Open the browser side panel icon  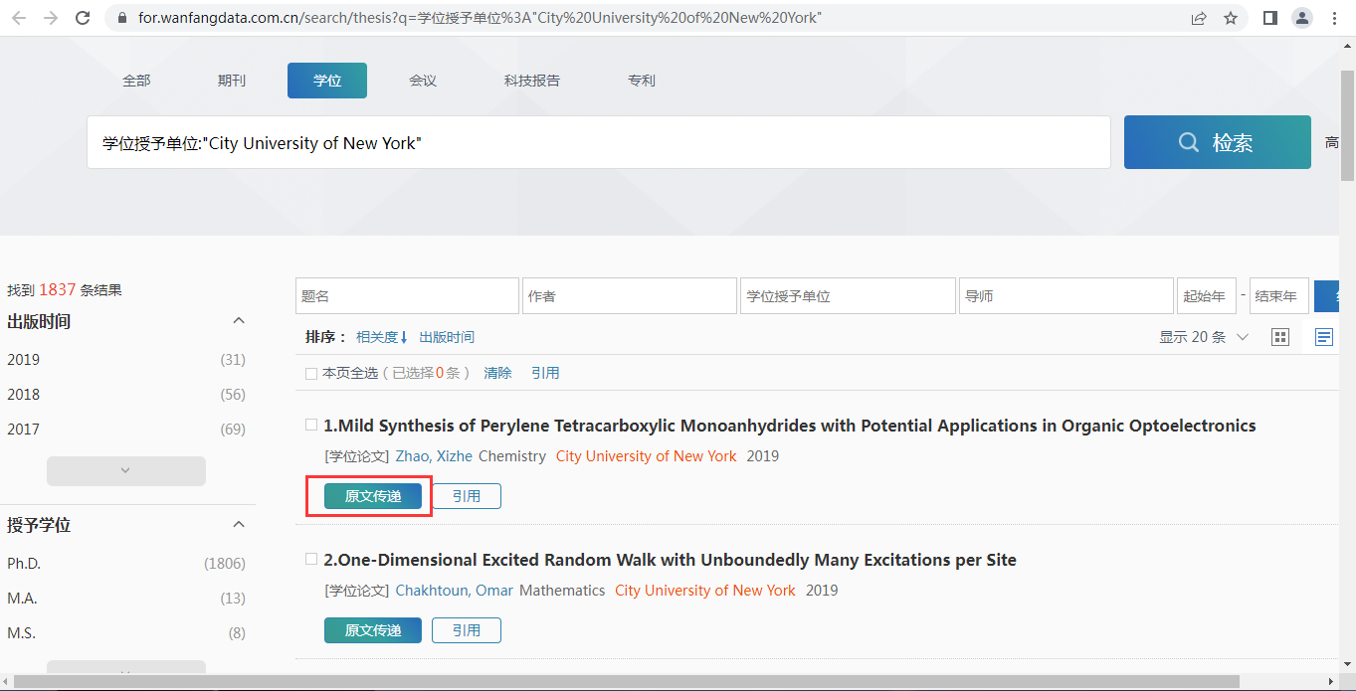[x=1269, y=18]
